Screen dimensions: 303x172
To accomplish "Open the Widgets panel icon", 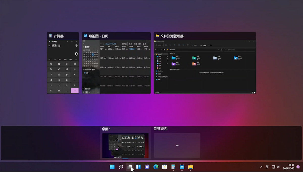I will [x=138, y=167].
